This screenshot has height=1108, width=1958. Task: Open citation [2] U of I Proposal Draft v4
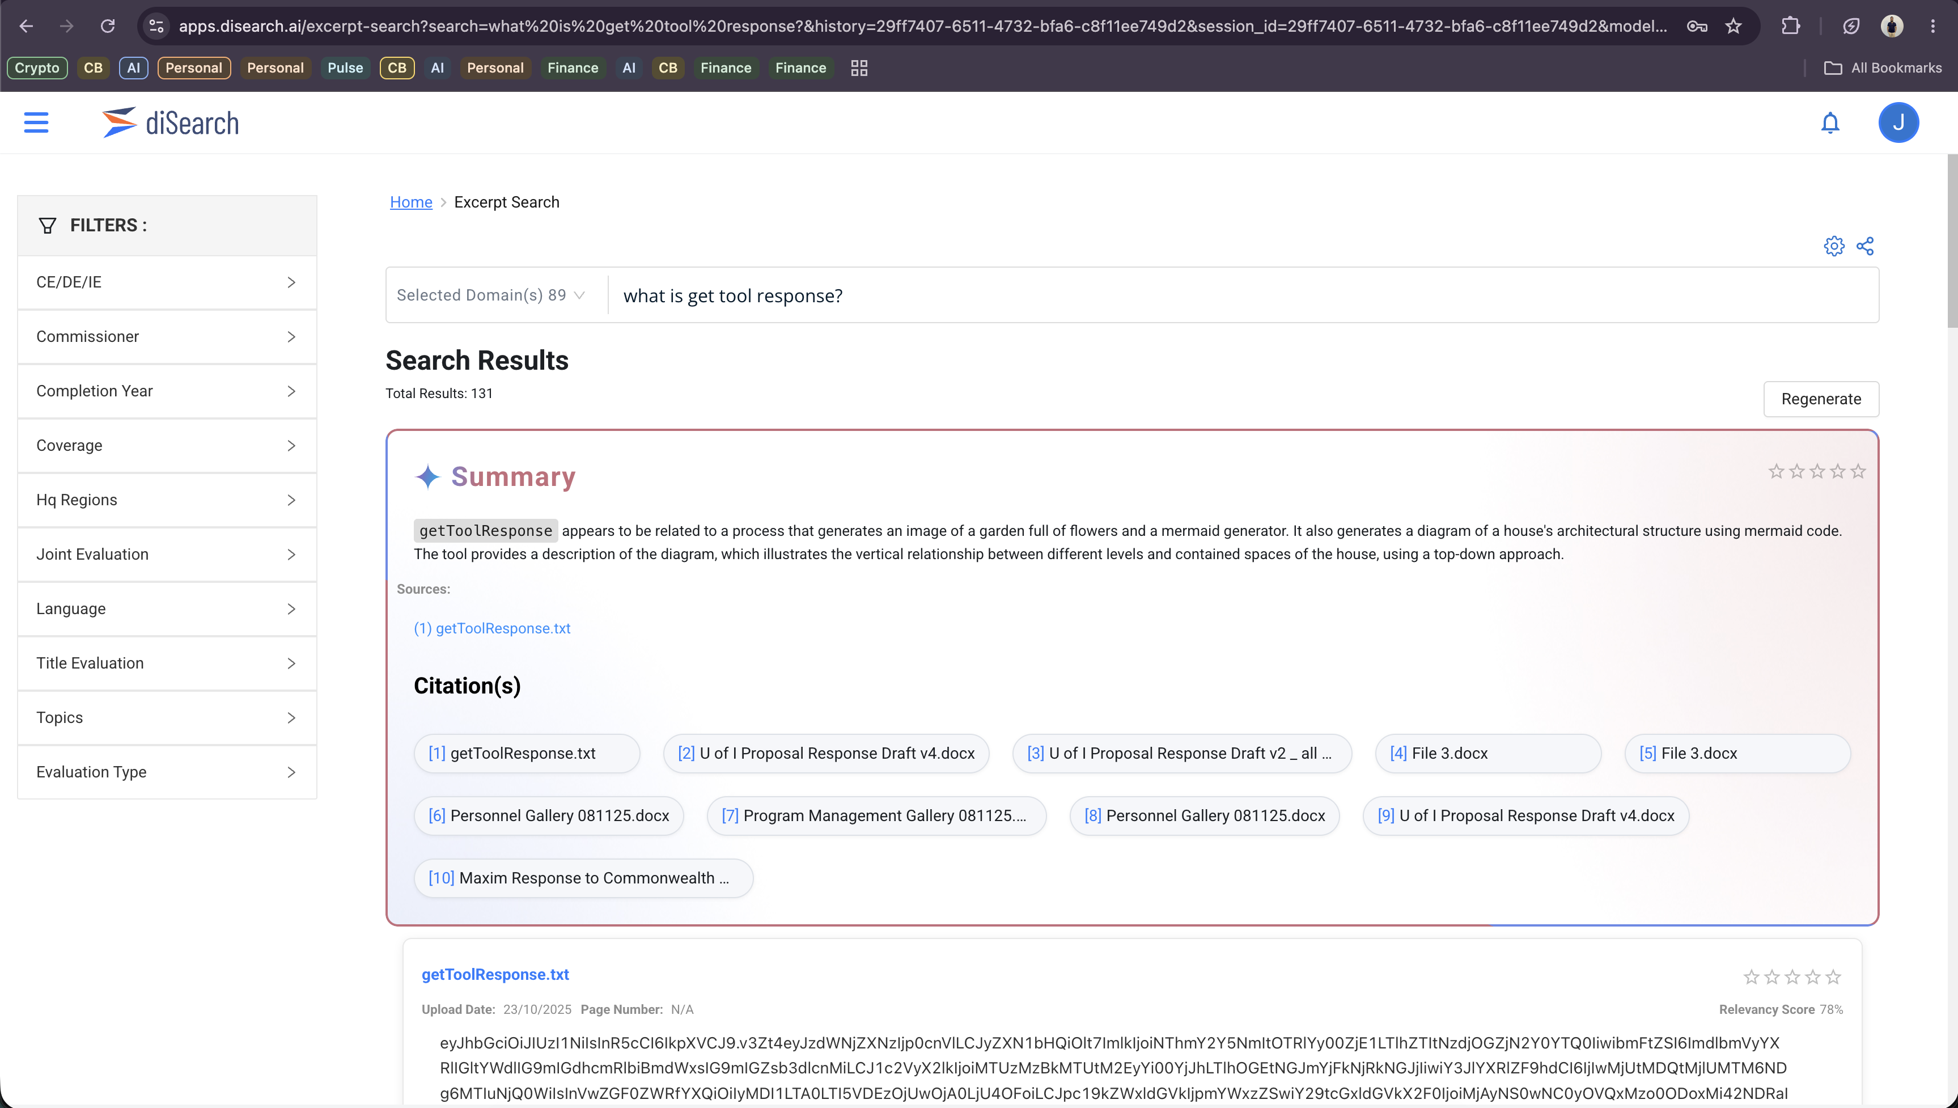(826, 754)
